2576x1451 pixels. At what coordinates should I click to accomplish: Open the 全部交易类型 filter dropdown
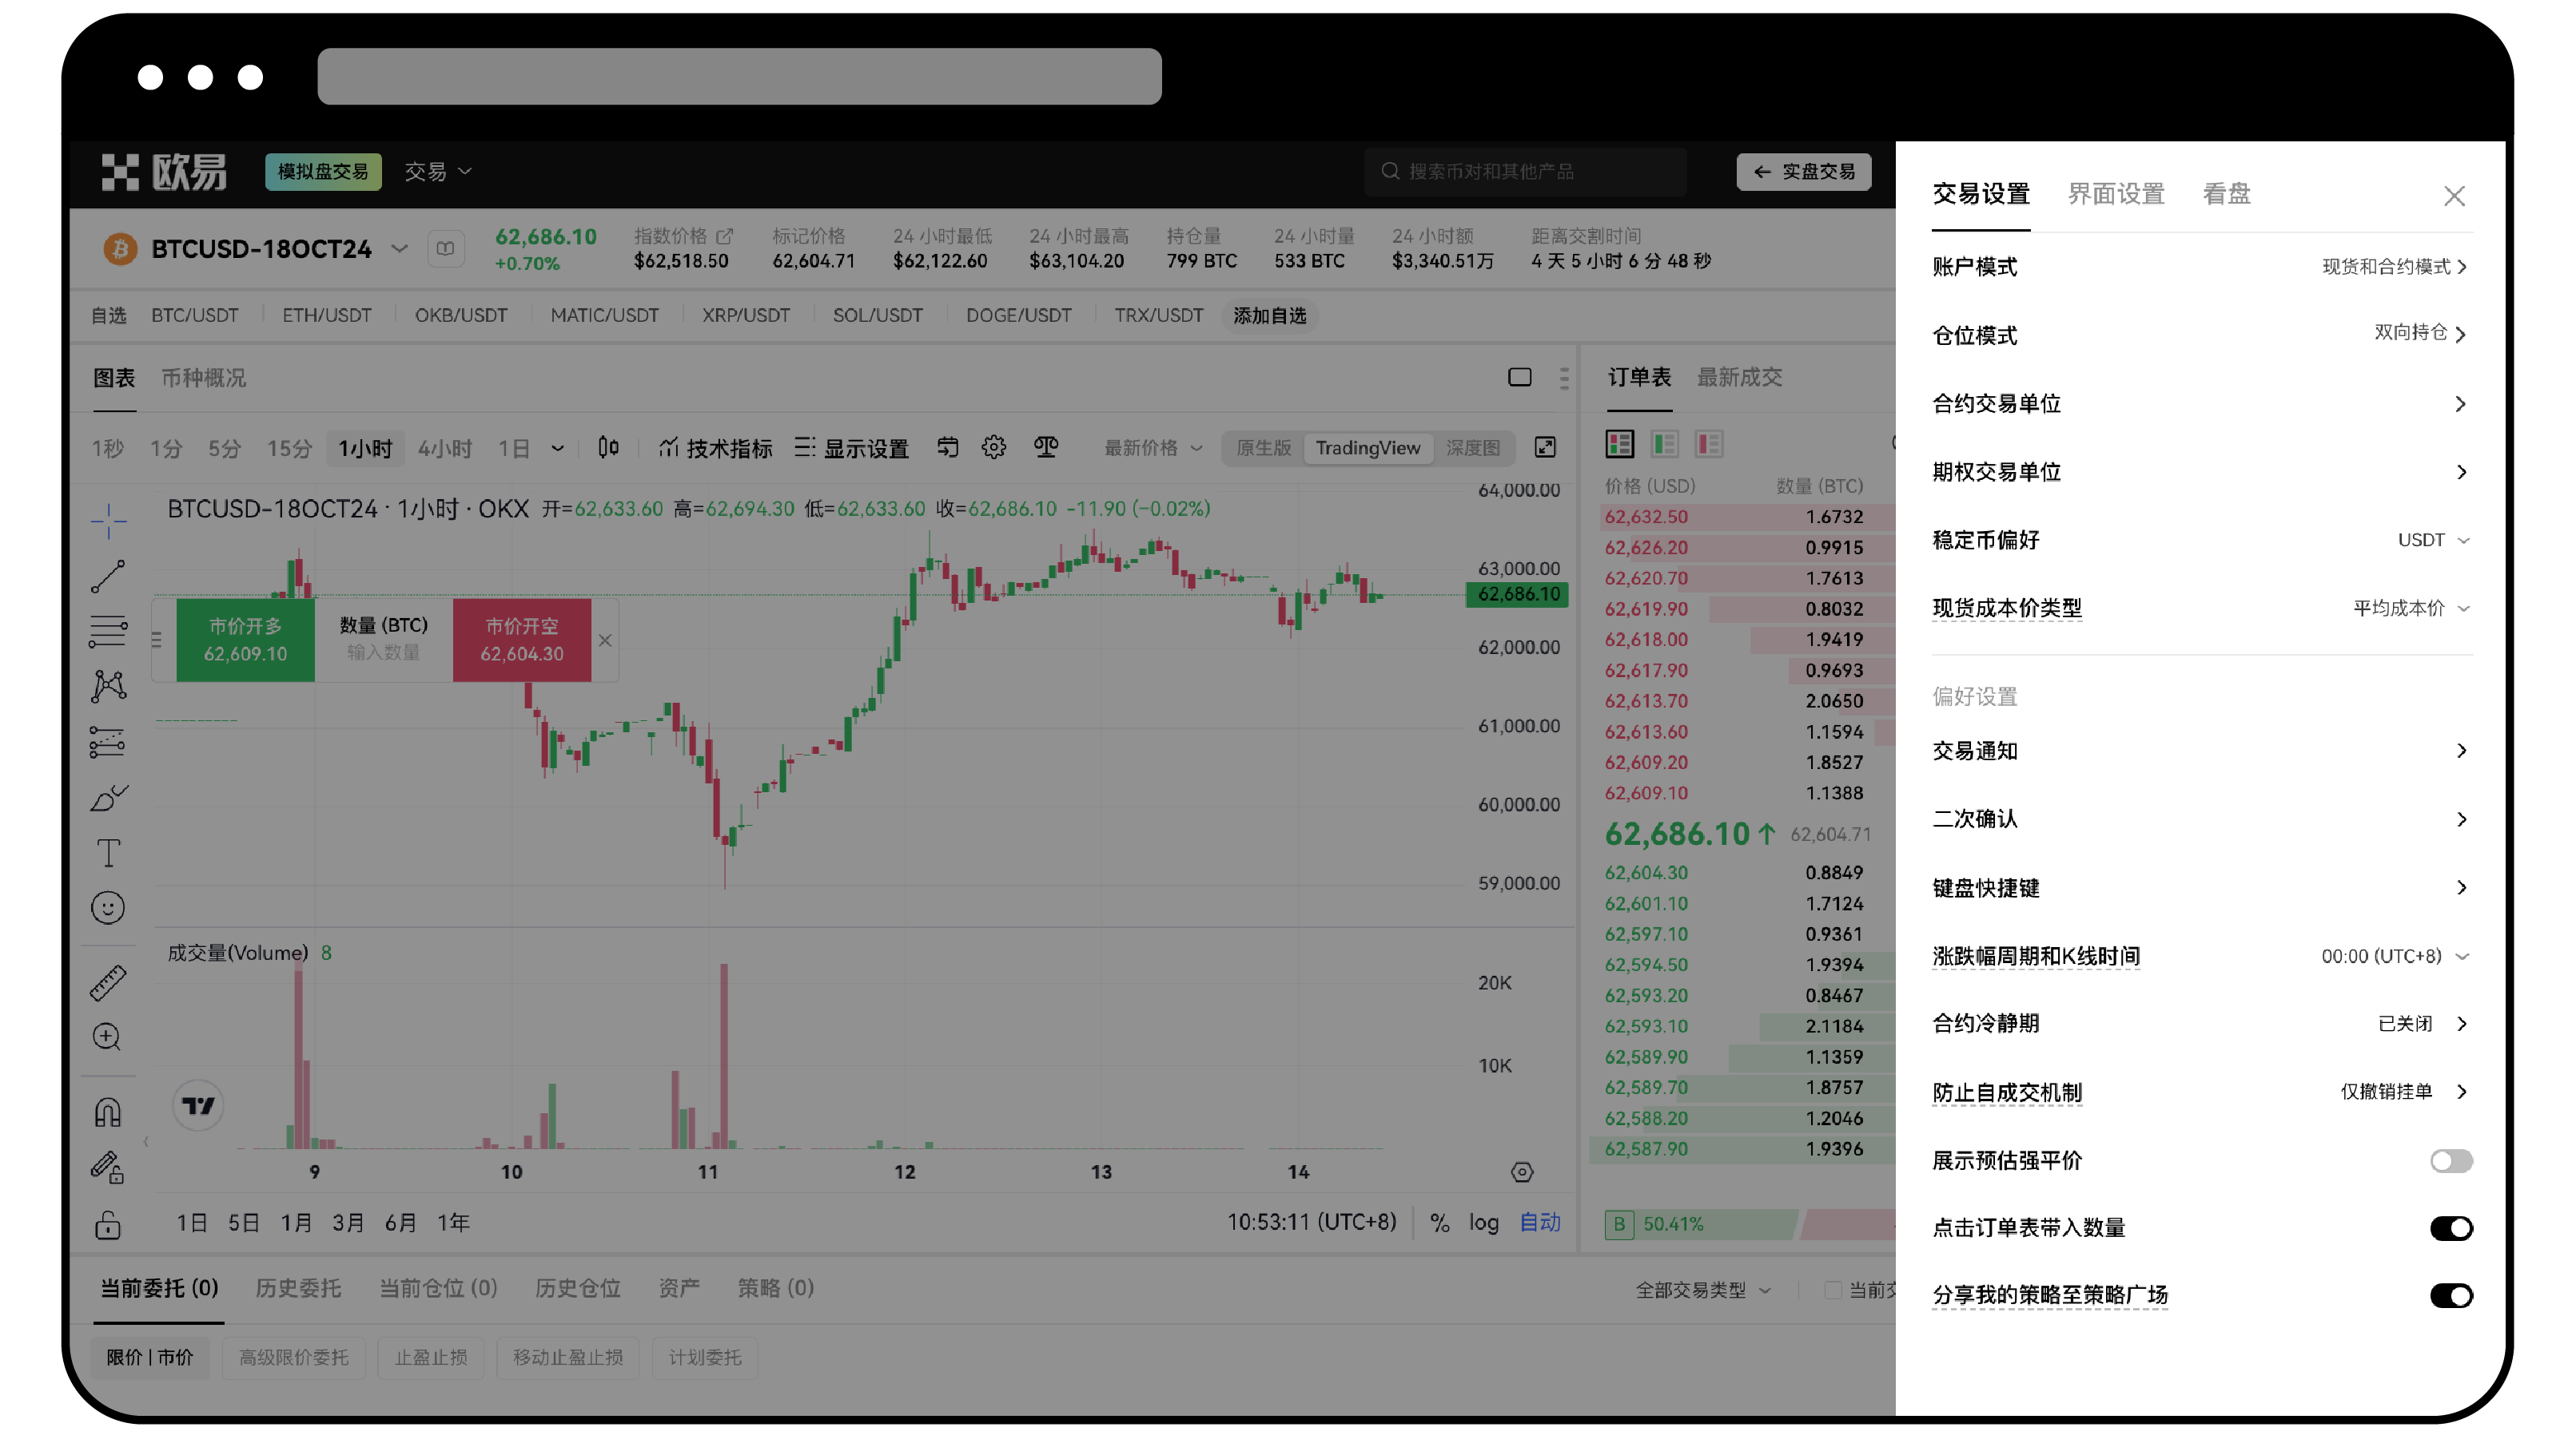(x=1703, y=1290)
